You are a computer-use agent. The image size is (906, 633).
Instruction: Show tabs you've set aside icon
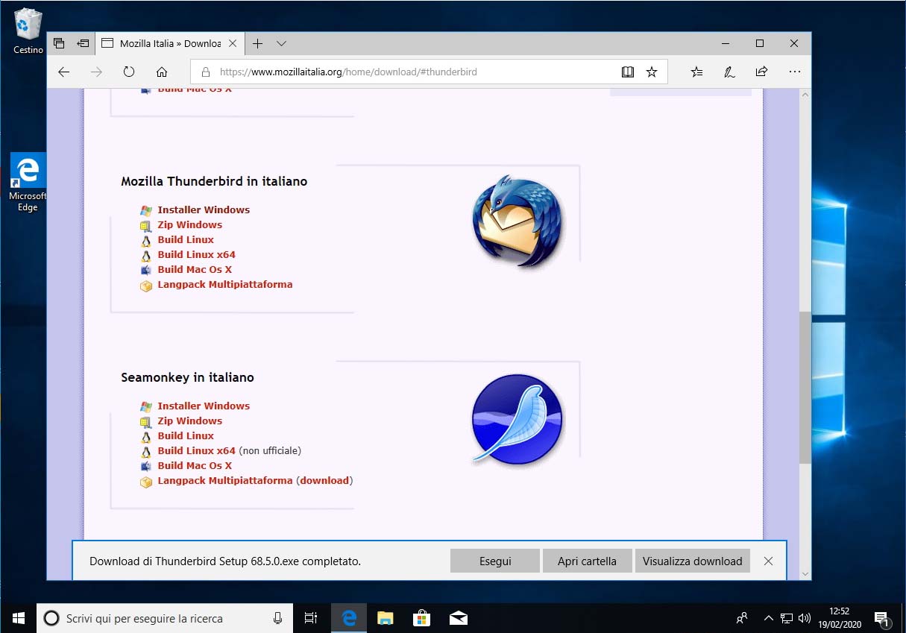(60, 43)
